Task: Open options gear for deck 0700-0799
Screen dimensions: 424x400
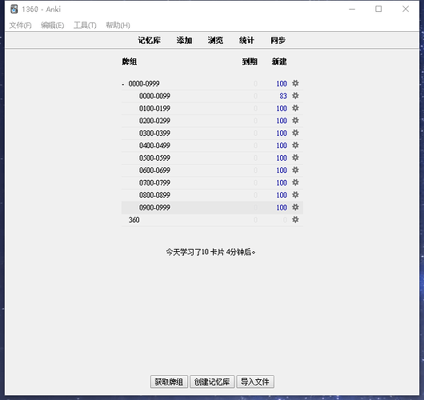Action: pyautogui.click(x=295, y=182)
